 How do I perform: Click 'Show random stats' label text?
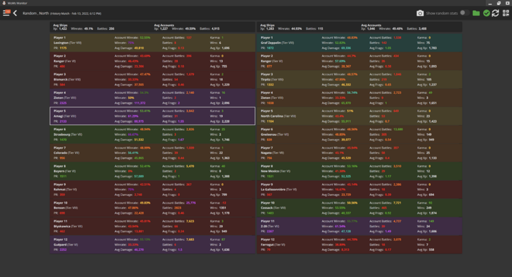click(x=442, y=13)
